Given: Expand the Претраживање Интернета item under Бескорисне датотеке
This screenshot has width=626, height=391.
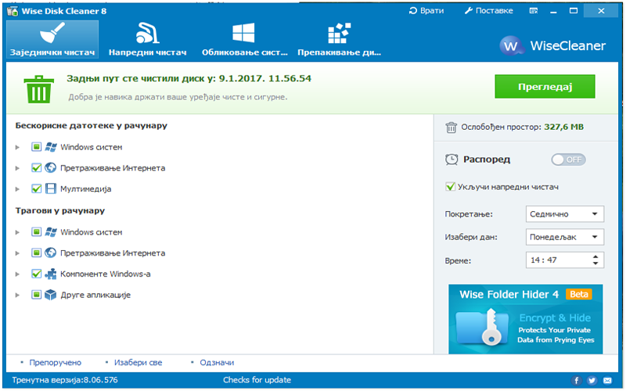Looking at the screenshot, I should pyautogui.click(x=18, y=168).
